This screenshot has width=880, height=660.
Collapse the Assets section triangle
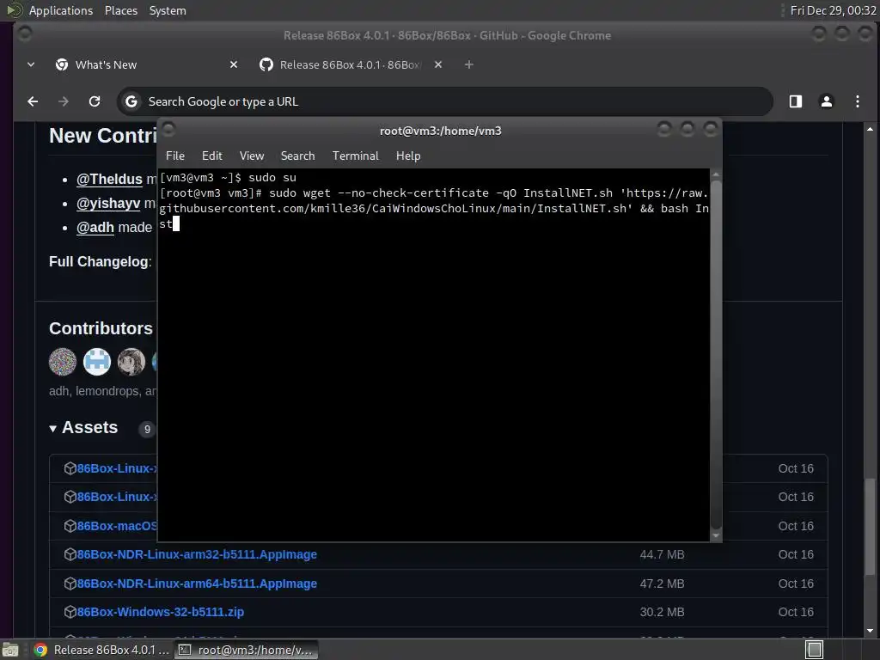(x=52, y=428)
